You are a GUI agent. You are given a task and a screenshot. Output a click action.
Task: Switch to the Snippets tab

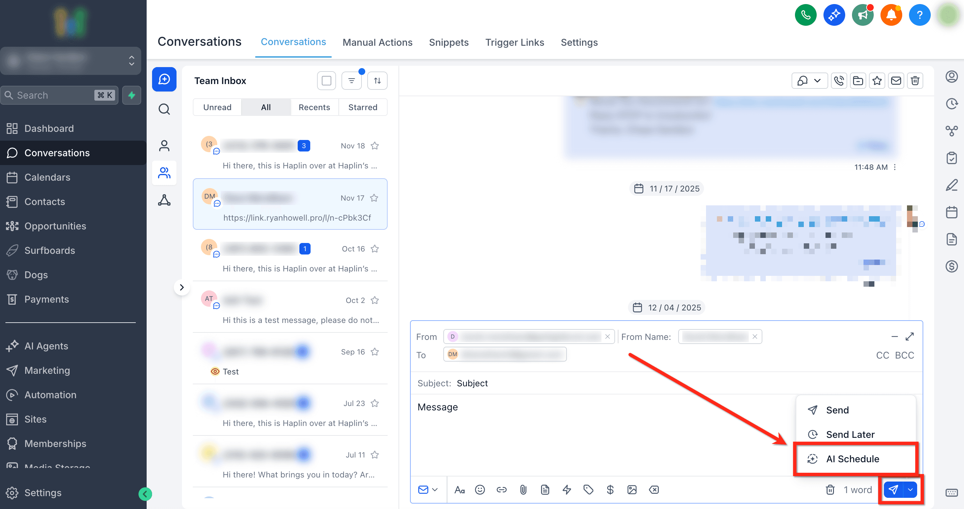pos(448,42)
